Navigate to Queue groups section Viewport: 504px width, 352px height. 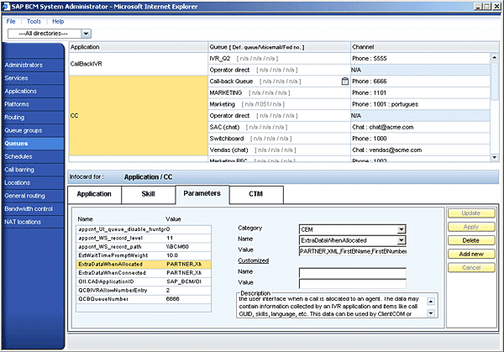point(23,130)
